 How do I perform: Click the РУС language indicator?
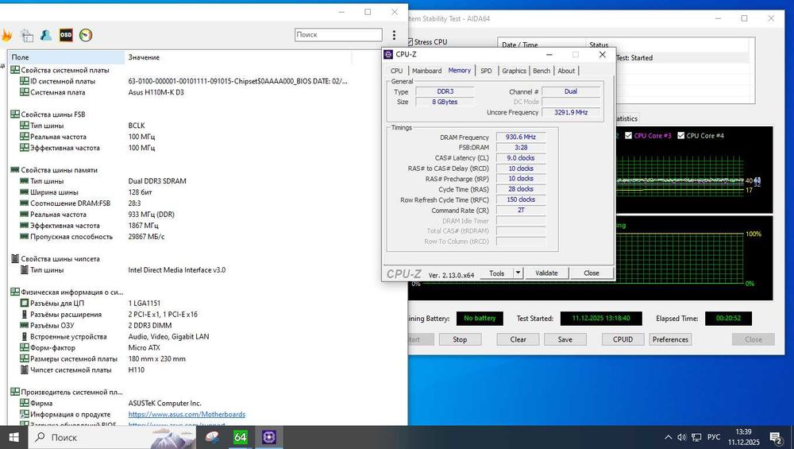(x=714, y=437)
